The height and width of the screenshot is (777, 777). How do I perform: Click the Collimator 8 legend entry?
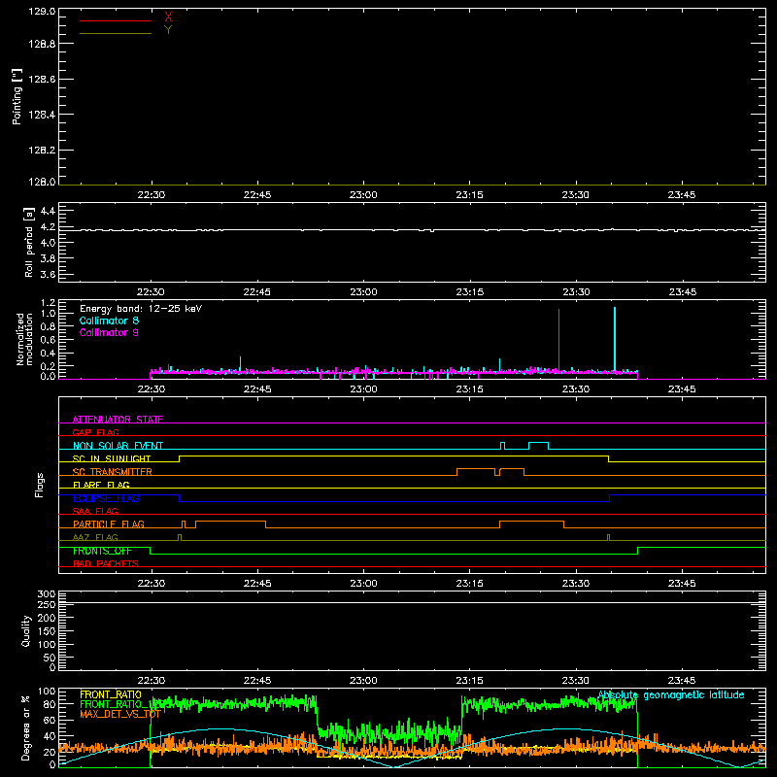(109, 321)
